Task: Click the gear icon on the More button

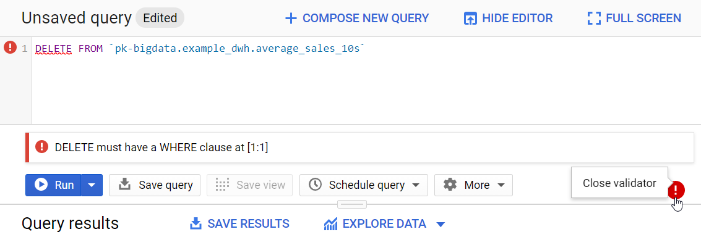Action: [450, 185]
